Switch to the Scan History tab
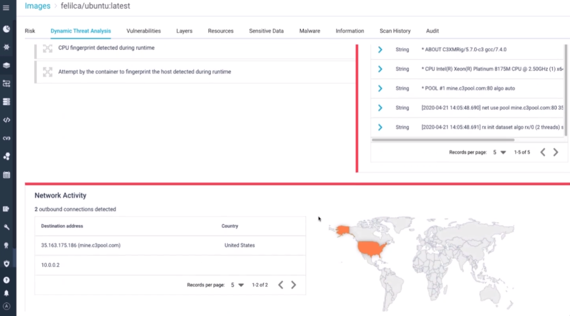 coord(395,31)
